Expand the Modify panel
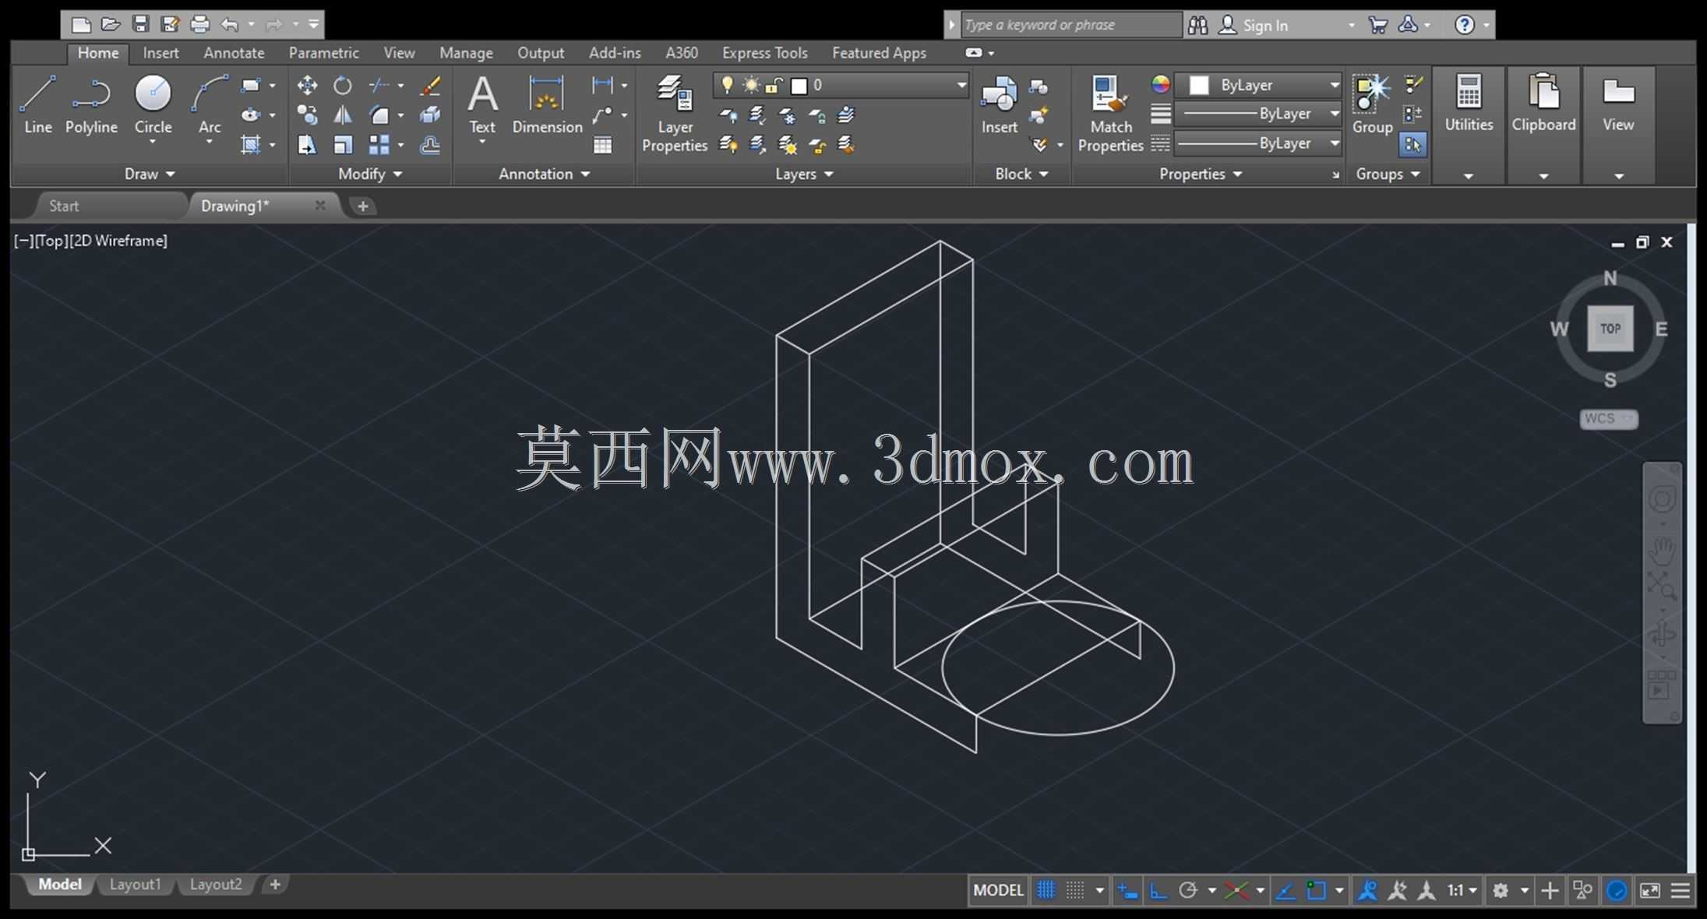 [x=370, y=174]
